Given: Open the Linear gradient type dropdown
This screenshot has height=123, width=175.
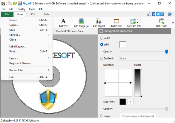Looking at the screenshot, I should point(144,58).
